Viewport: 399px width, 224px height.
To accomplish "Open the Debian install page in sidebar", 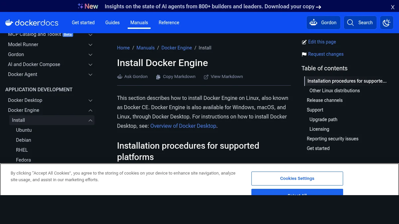I will pos(24,140).
